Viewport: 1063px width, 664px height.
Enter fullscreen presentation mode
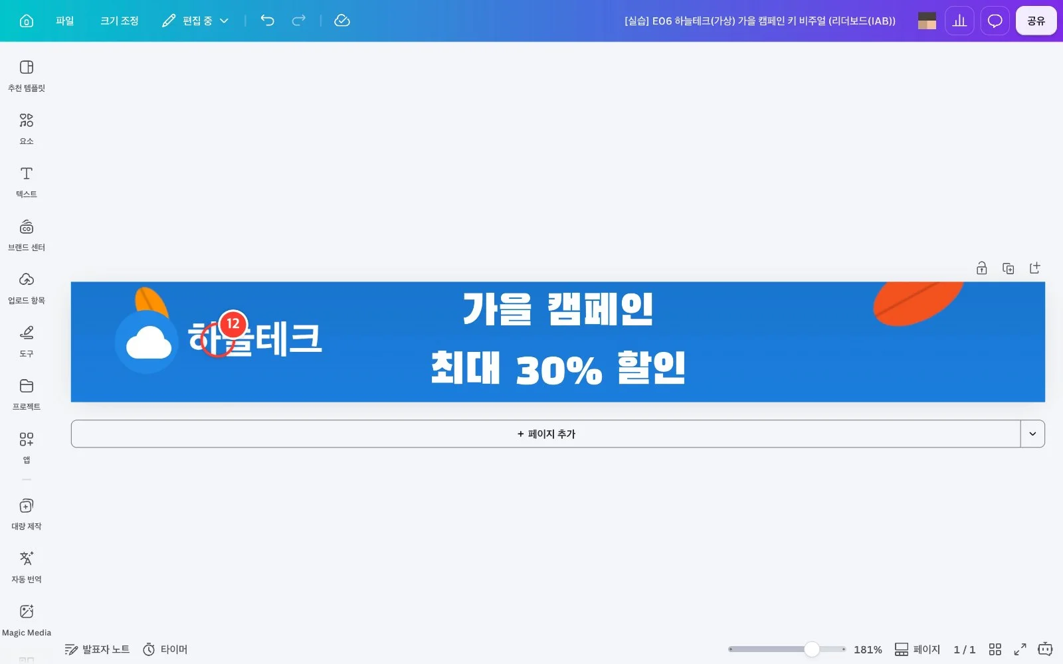1020,649
